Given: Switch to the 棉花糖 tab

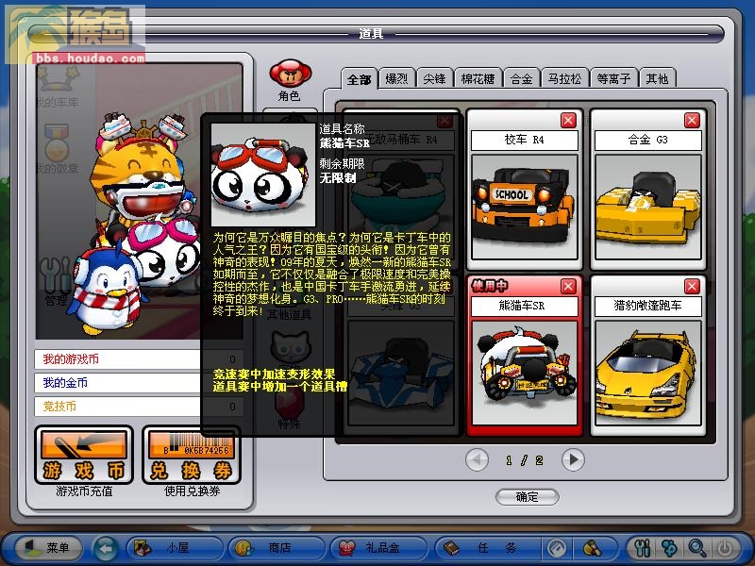Looking at the screenshot, I should [478, 78].
